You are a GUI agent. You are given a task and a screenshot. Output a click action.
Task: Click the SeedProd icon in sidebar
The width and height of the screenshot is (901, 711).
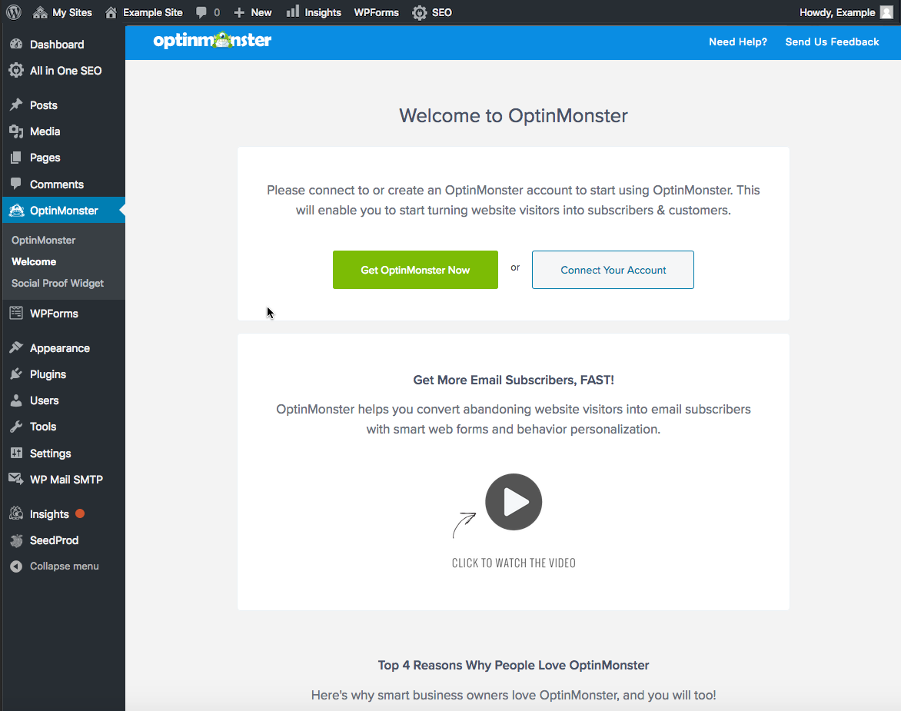[17, 540]
